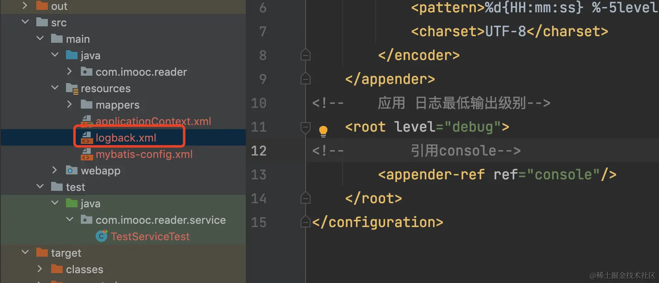Click the green java test folder icon
The height and width of the screenshot is (283, 659).
click(72, 203)
